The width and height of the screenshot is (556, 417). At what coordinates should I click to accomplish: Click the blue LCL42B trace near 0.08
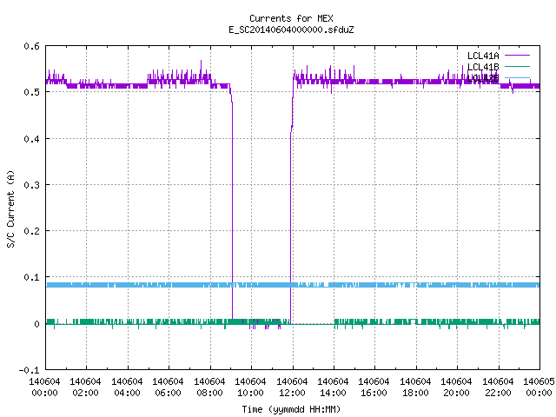point(293,285)
